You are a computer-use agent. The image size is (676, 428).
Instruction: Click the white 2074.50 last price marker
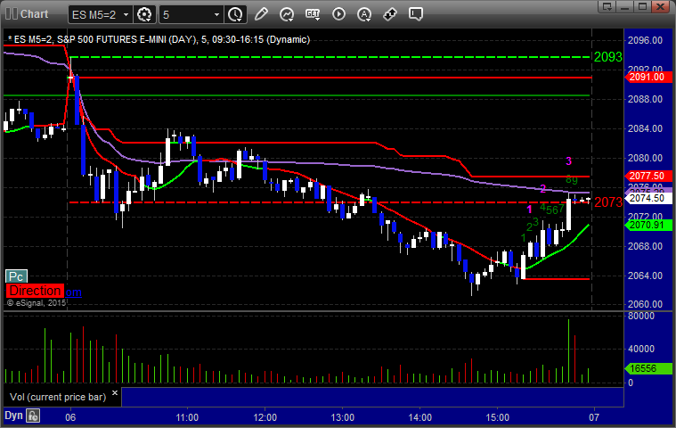pyautogui.click(x=647, y=198)
